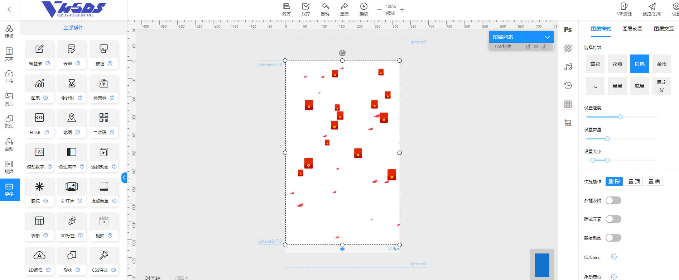
Task: Add a 表格 table plugin
Action: pos(39,227)
